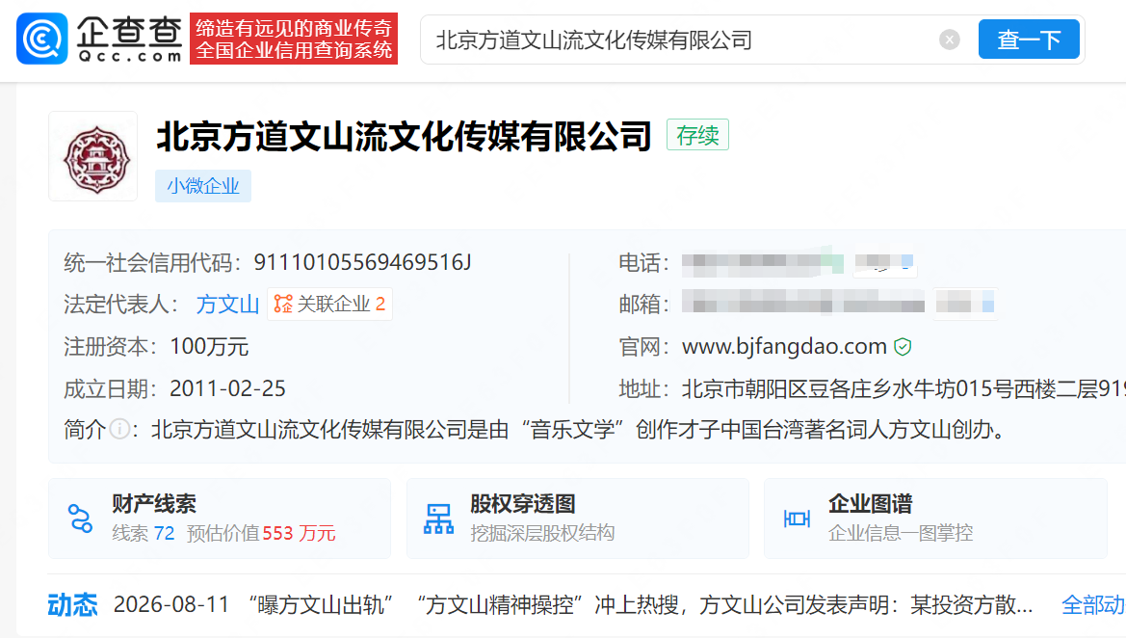Click the related-companies network icon
Viewport: 1126px width, 638px height.
click(283, 304)
